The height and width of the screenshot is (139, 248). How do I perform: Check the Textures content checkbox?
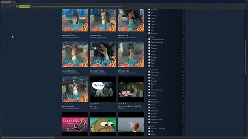coord(149,96)
